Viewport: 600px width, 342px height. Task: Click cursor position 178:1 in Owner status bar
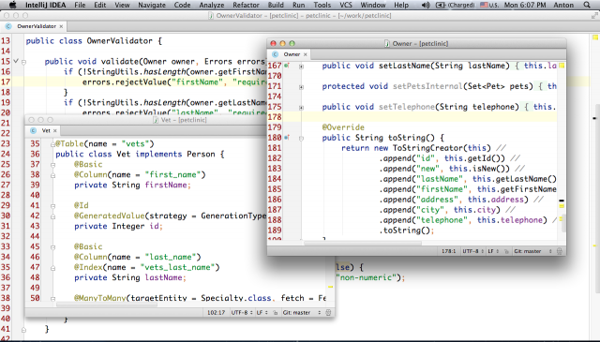click(x=448, y=251)
